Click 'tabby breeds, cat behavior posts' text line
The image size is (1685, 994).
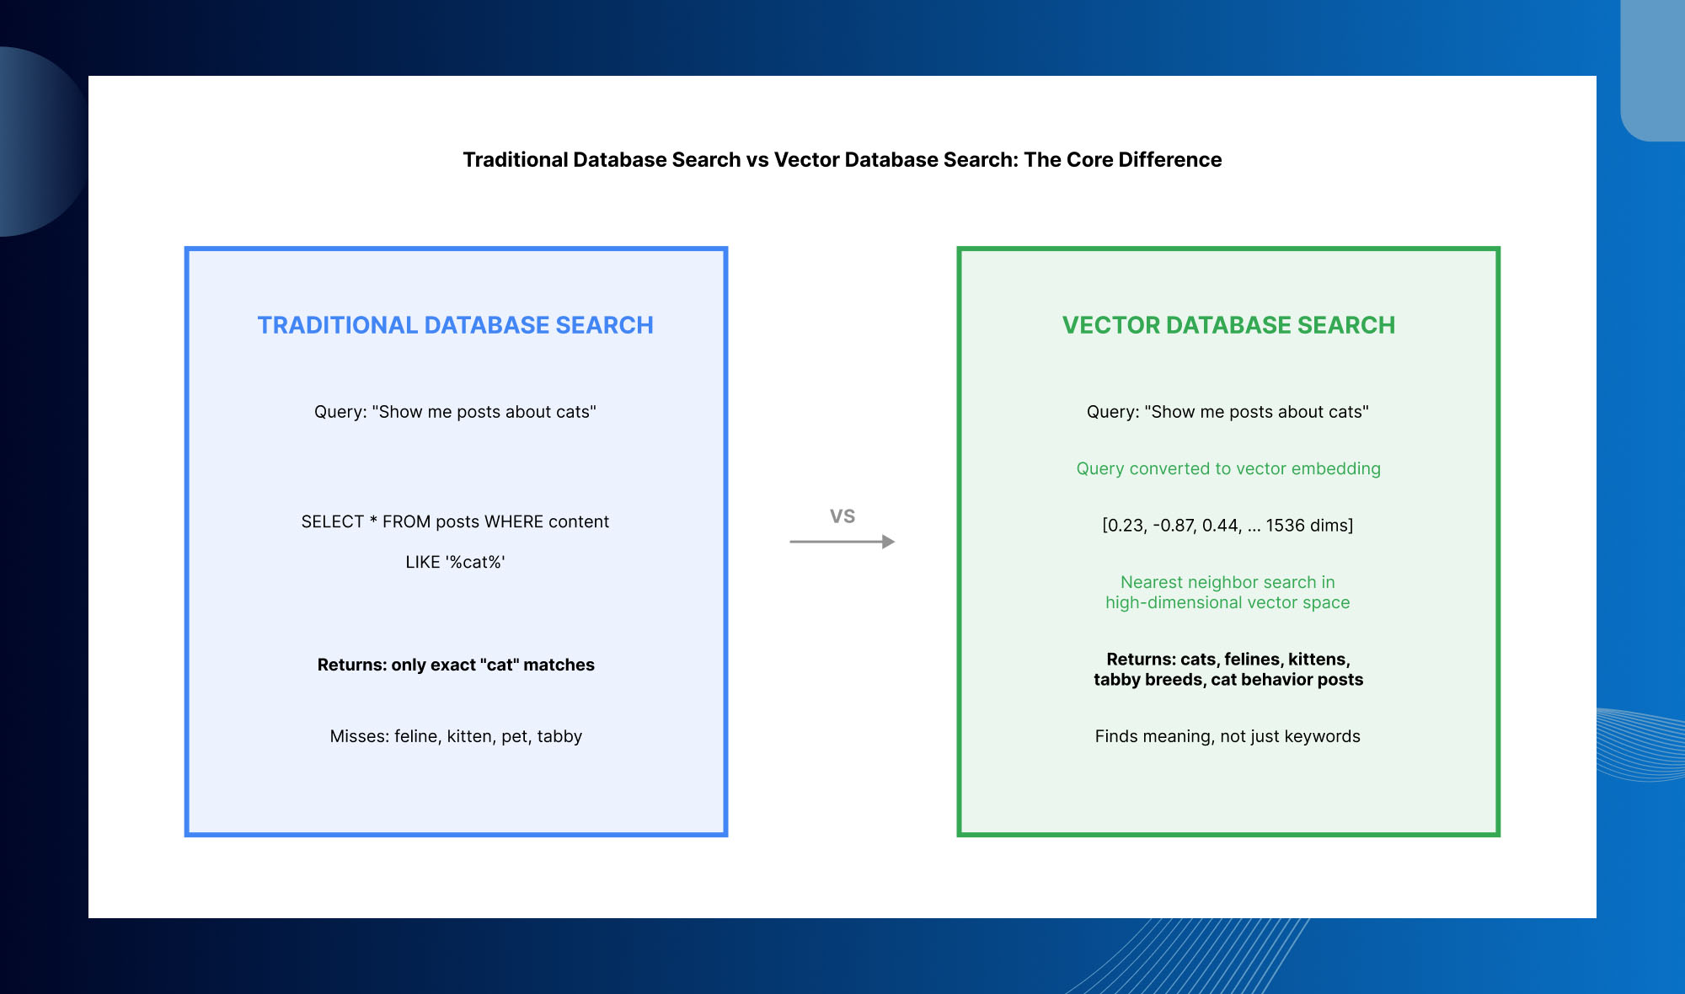click(x=1228, y=679)
